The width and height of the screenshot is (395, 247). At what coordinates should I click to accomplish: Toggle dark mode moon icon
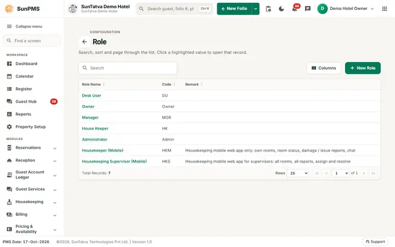tap(281, 9)
